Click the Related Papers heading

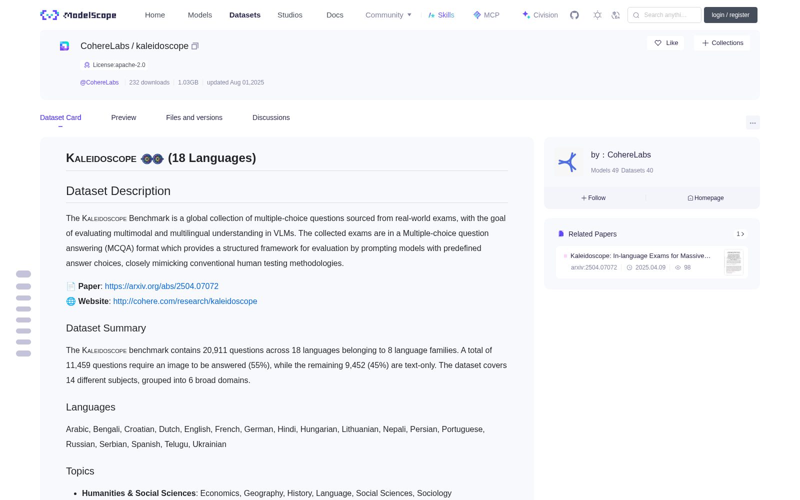point(592,234)
